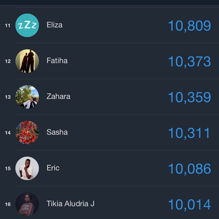Tap the 10,014 score value
Viewport: 219px width, 219px height.
(x=189, y=205)
